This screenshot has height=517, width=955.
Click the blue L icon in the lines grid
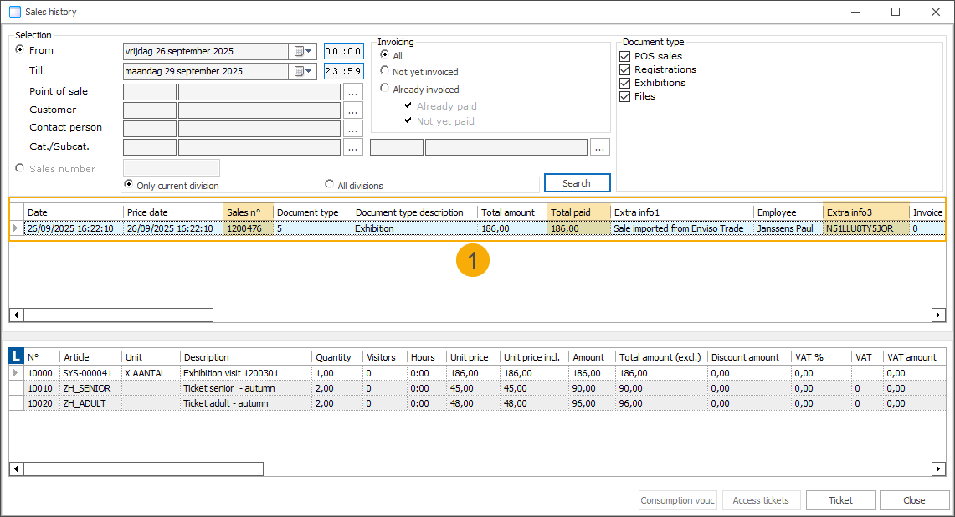coord(16,357)
